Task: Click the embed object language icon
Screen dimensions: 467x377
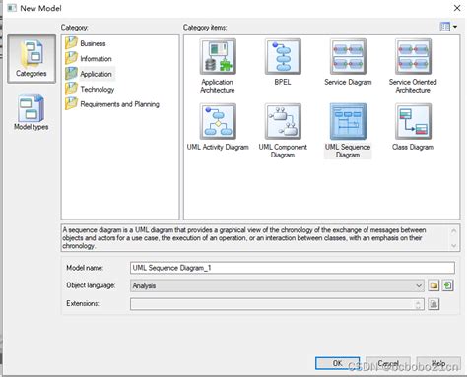Action: (447, 285)
